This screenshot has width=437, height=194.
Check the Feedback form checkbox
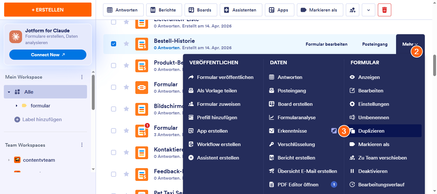tap(114, 174)
